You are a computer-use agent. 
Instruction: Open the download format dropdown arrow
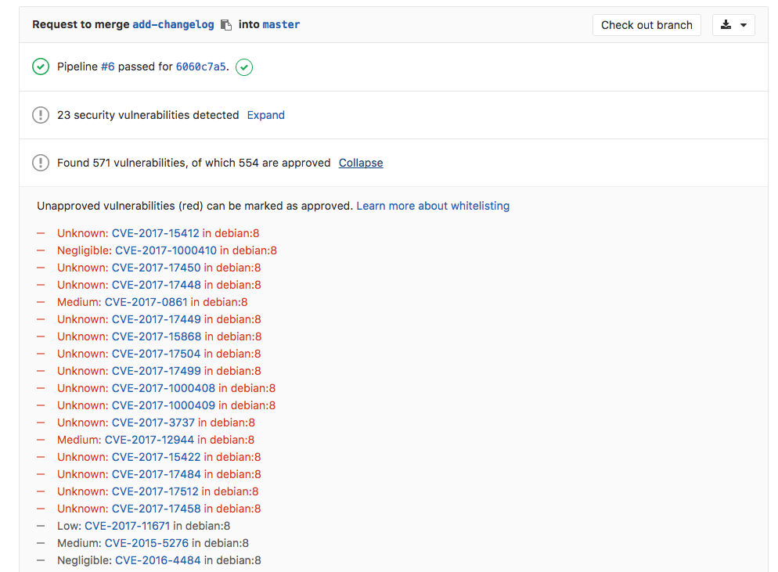coord(743,24)
